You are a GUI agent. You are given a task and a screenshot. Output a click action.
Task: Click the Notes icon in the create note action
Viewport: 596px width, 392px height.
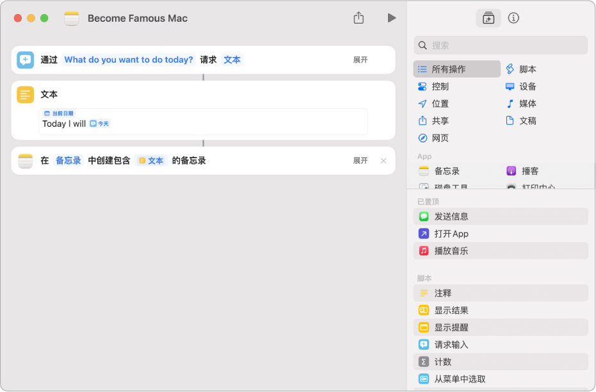coord(26,161)
